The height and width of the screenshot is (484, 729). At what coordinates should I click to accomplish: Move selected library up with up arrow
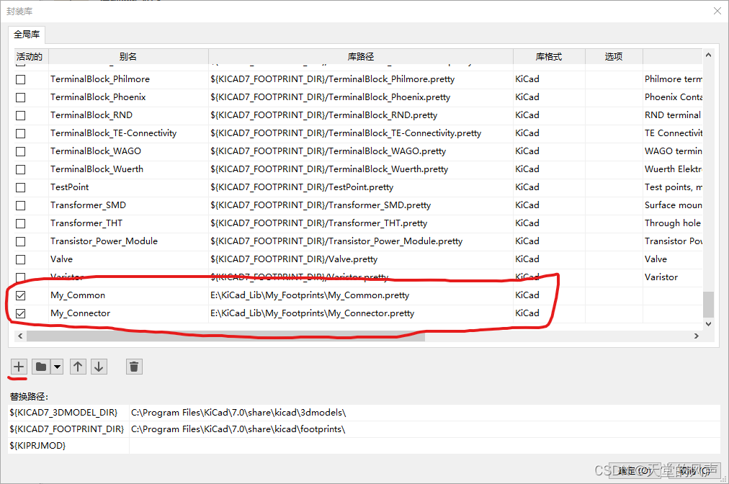(x=78, y=367)
